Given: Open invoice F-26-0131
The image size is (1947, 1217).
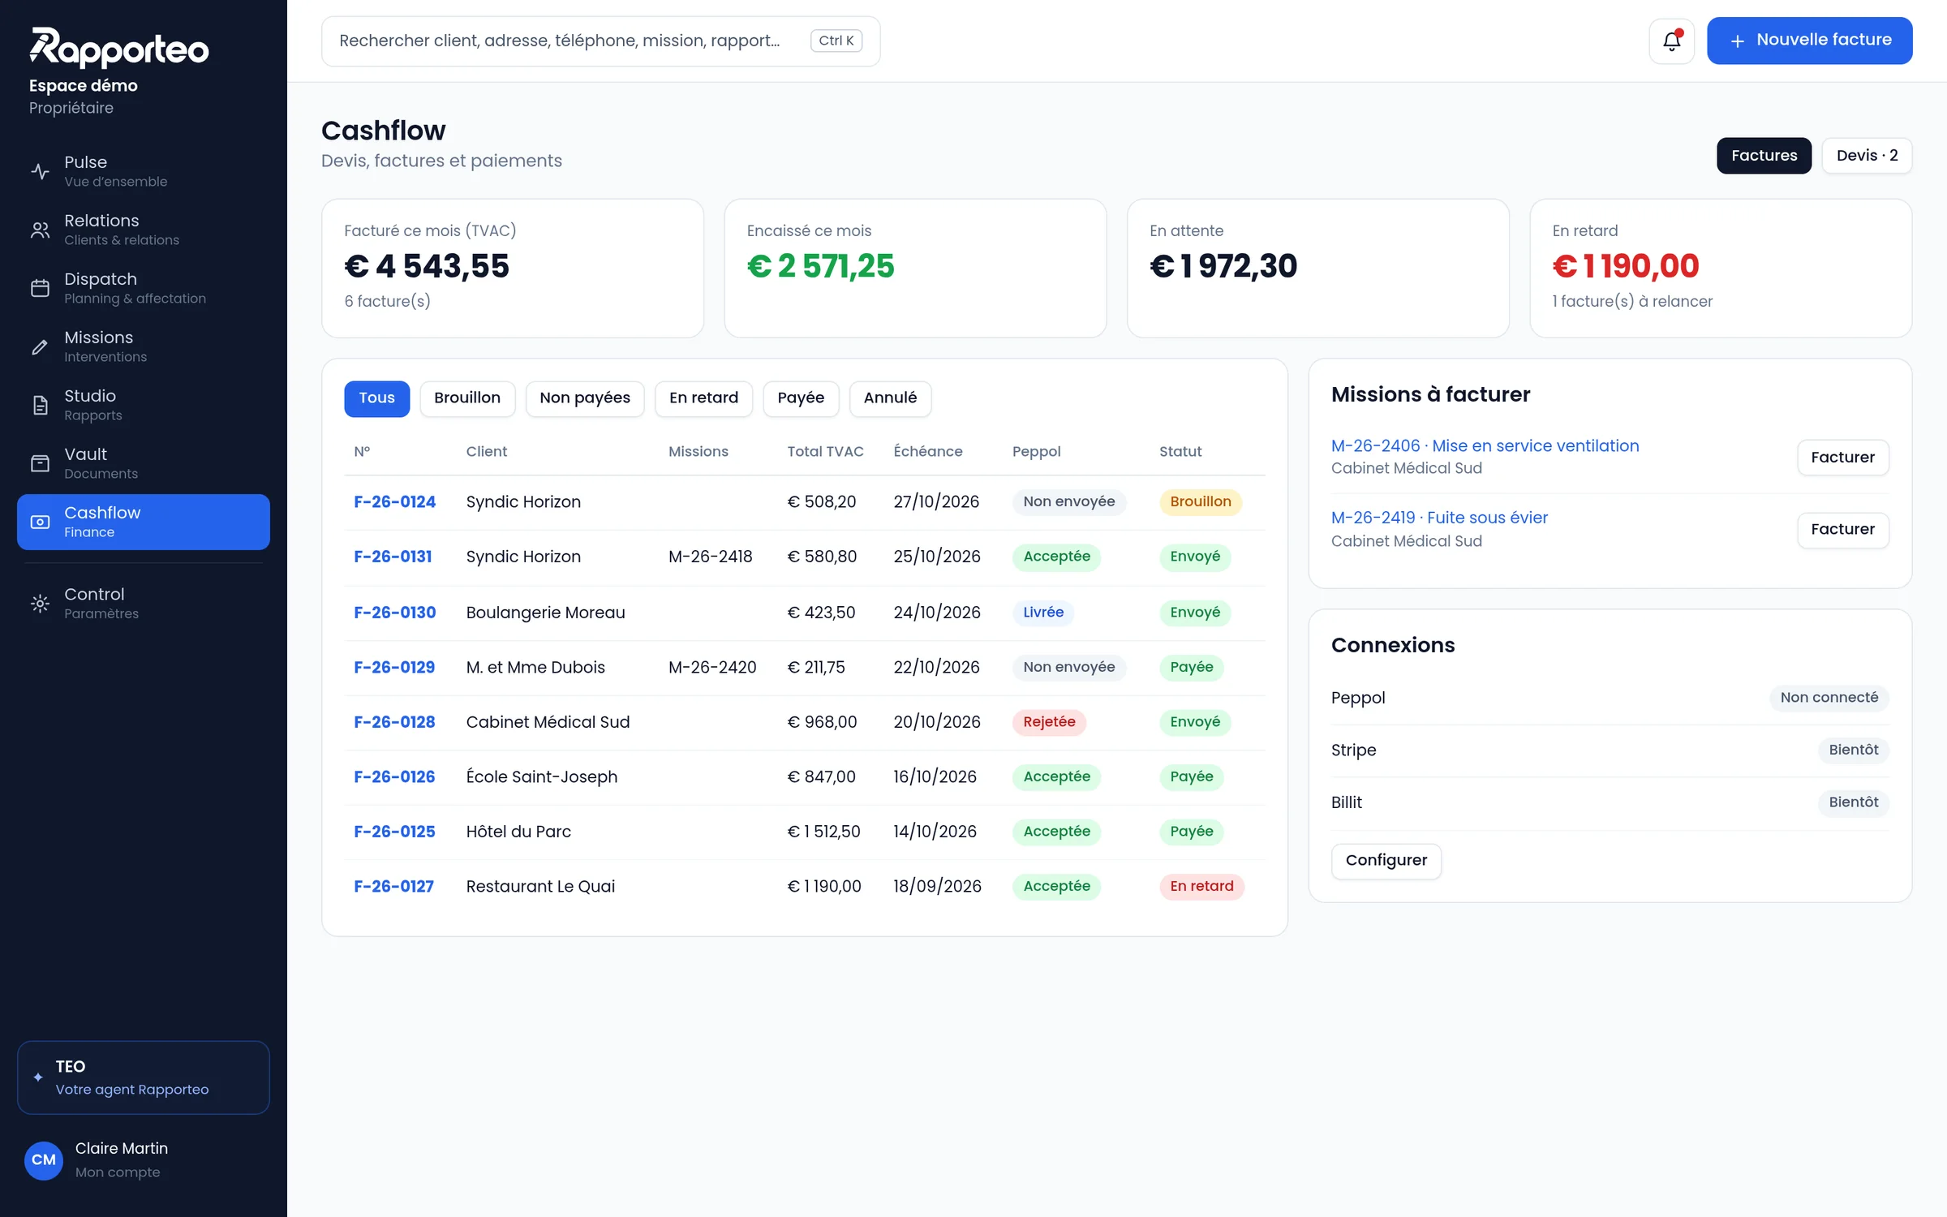Looking at the screenshot, I should (x=393, y=557).
